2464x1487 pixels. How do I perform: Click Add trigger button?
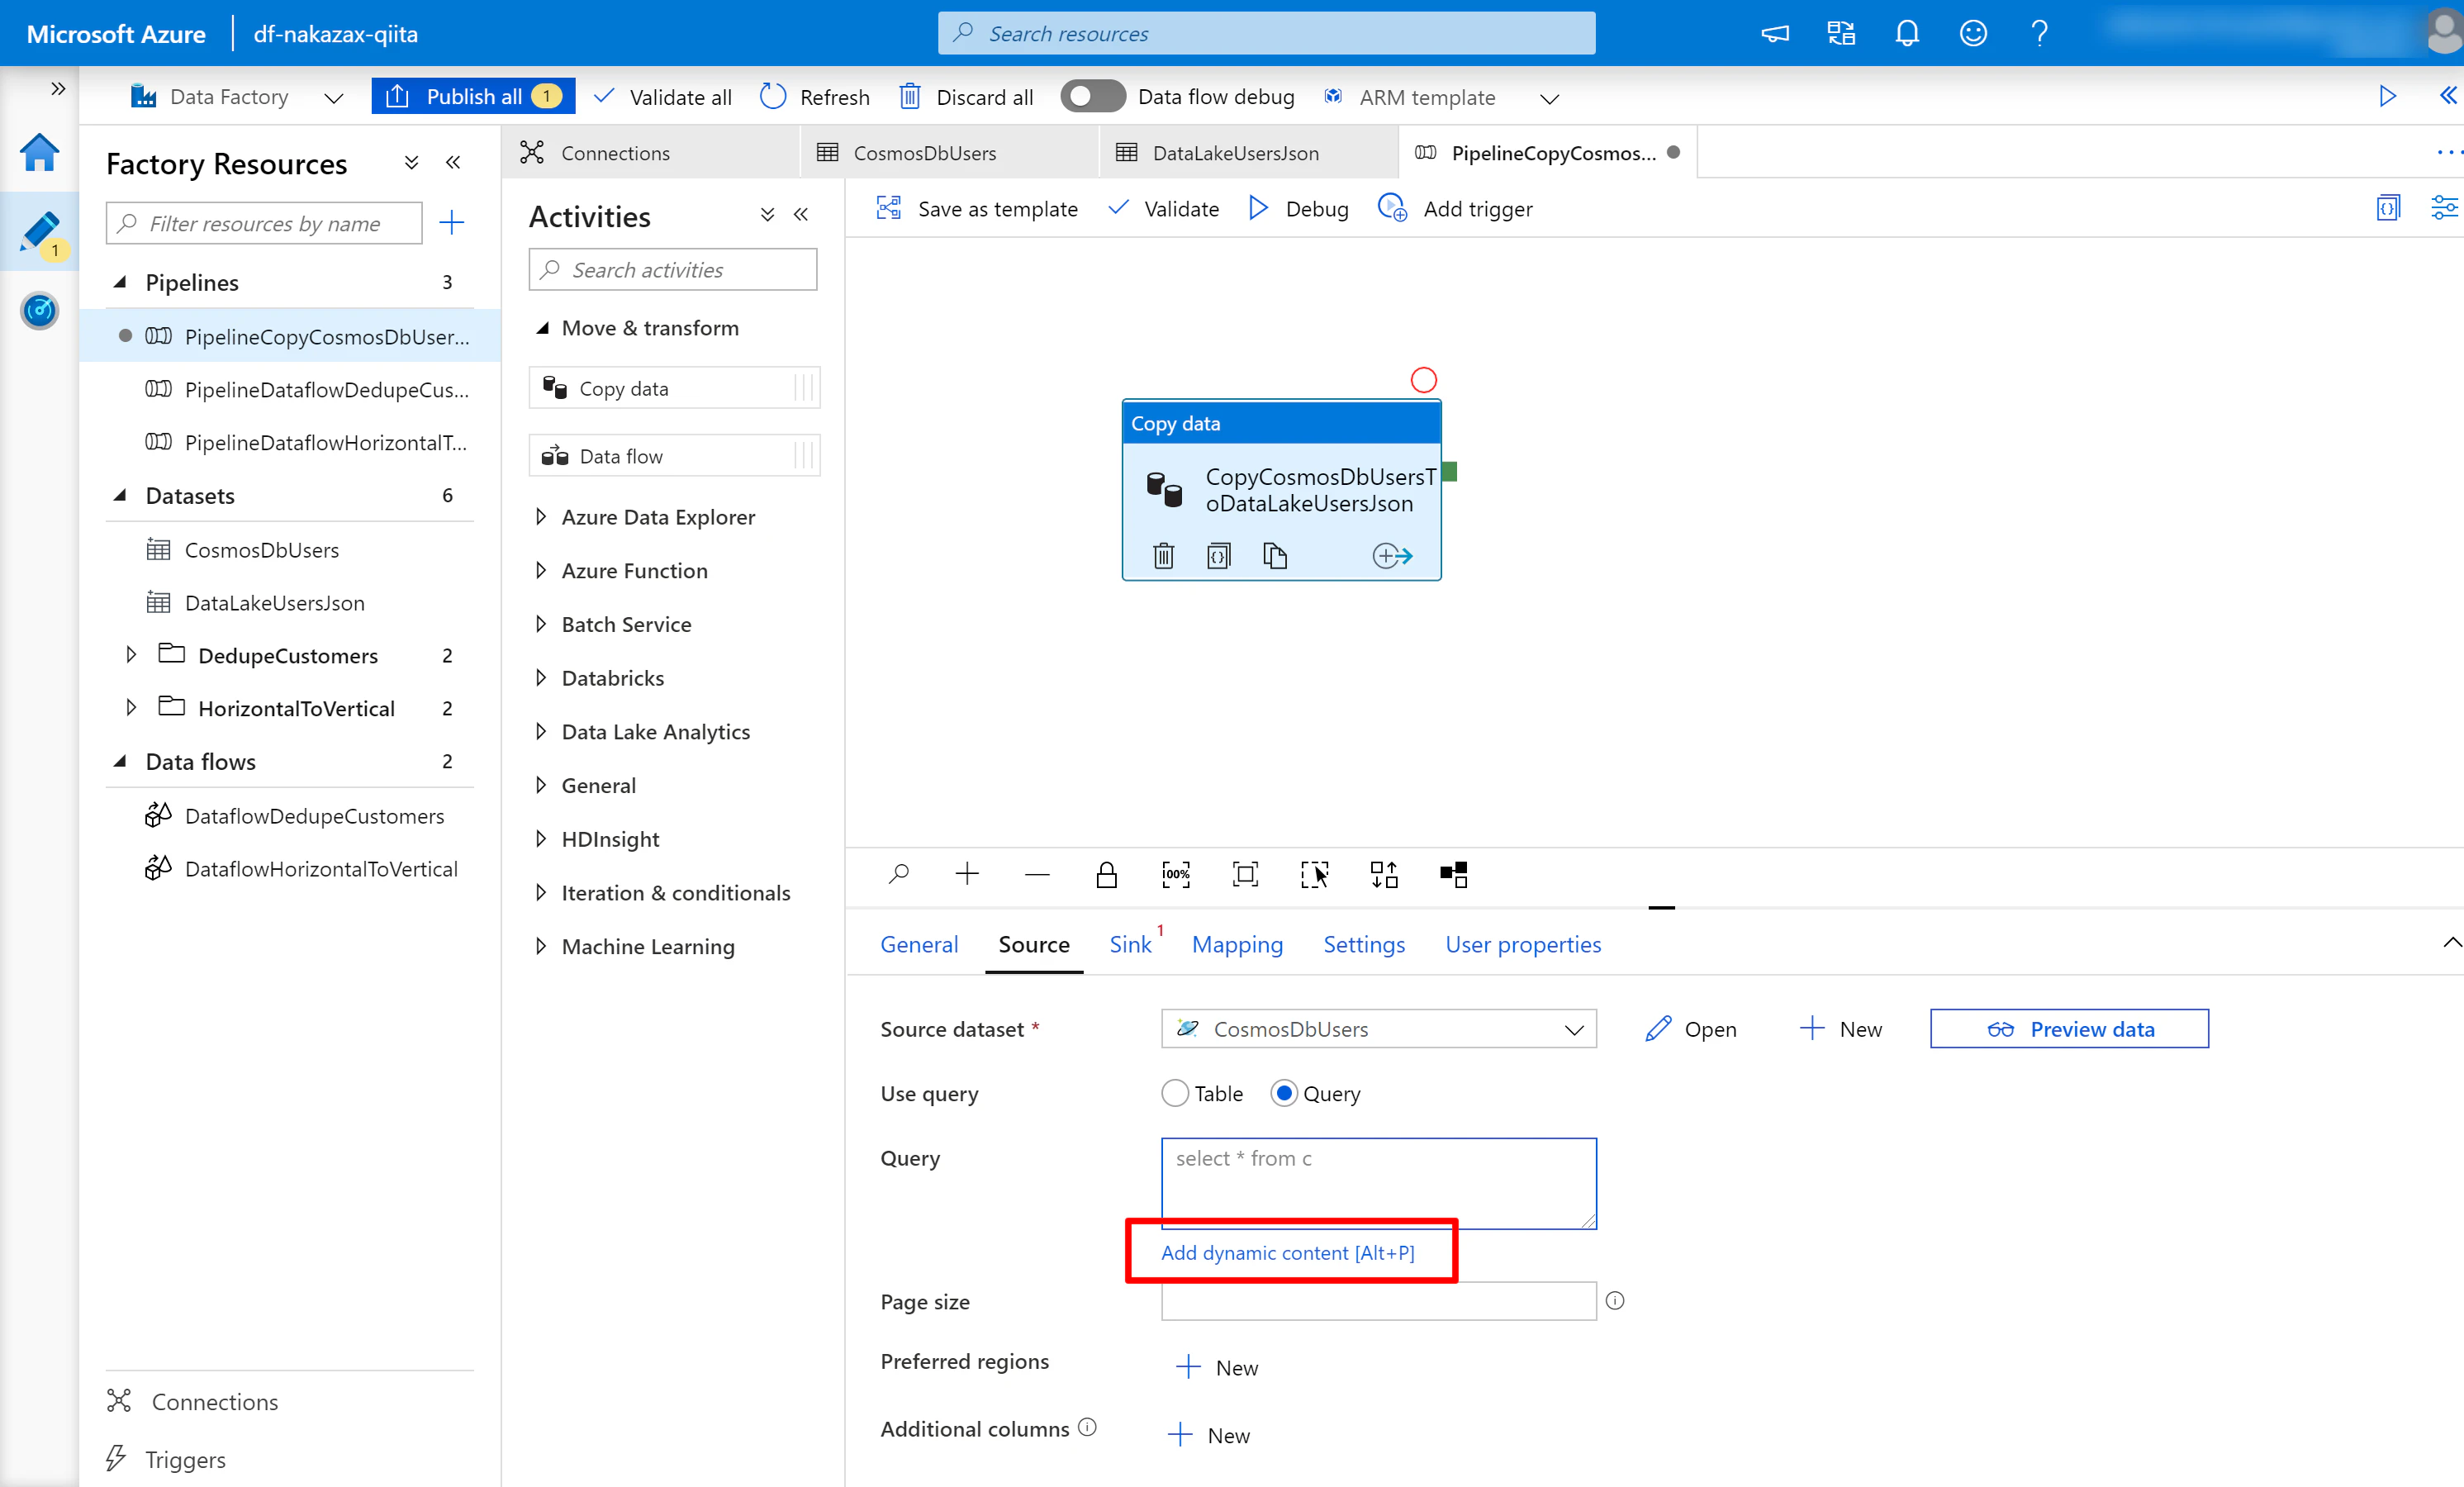1455,208
